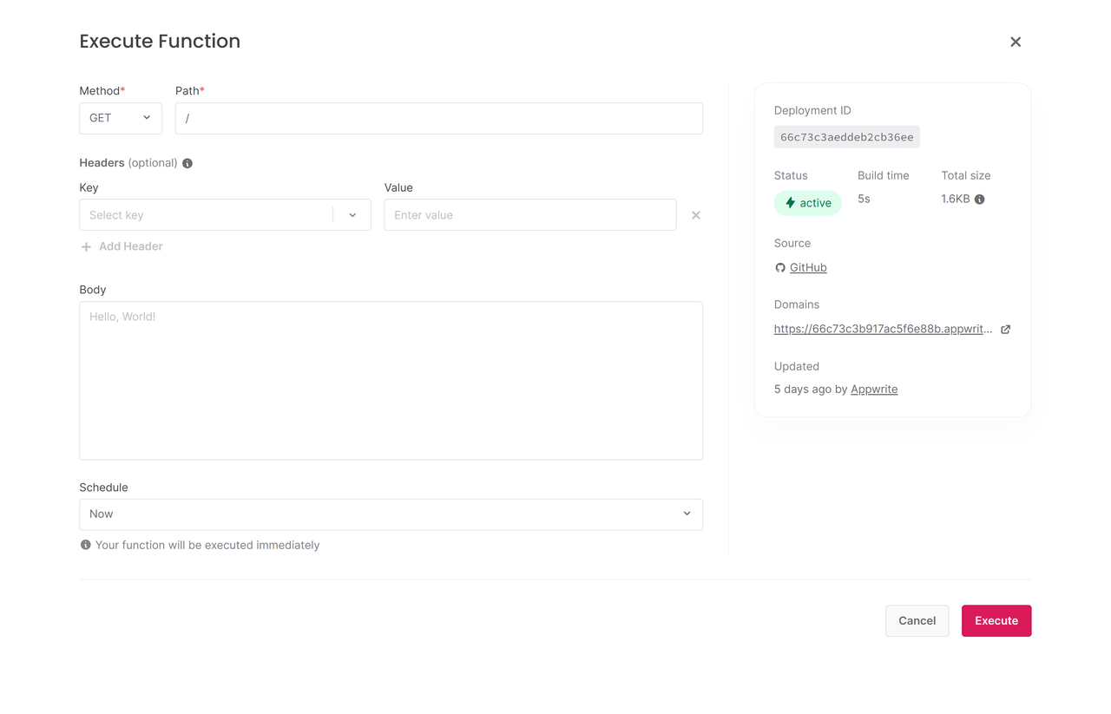Viewport: 1111px width, 714px height.
Task: Click the header Value input field
Action: click(529, 215)
